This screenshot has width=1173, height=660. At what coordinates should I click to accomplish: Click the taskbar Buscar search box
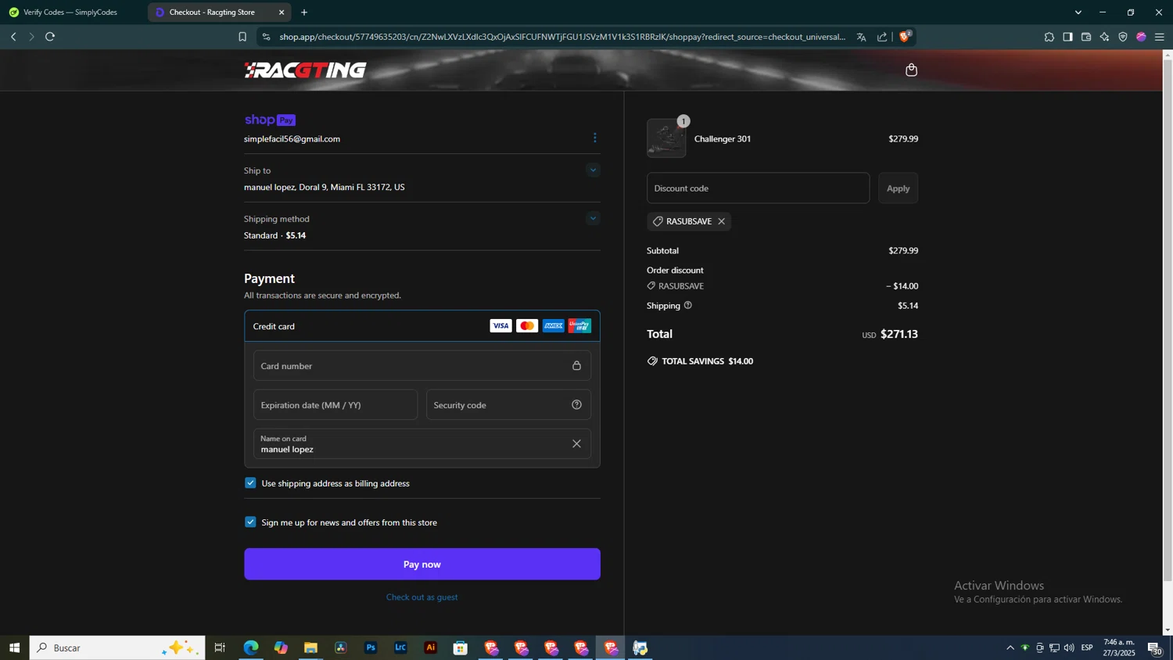[117, 647]
